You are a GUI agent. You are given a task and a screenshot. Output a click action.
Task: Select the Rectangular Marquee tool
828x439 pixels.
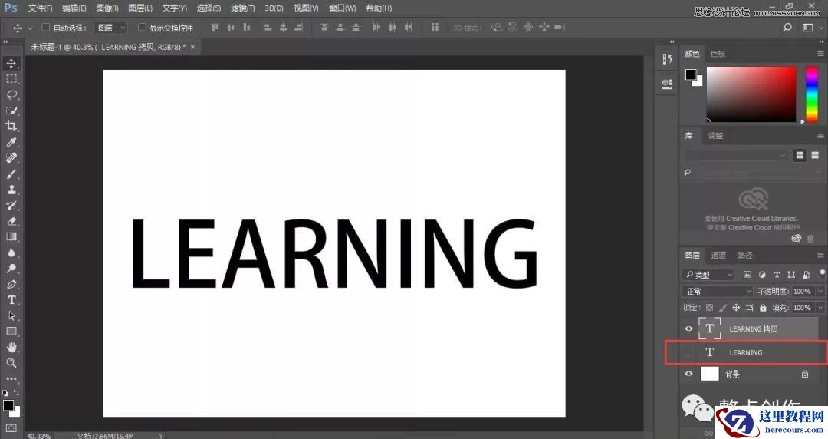11,79
